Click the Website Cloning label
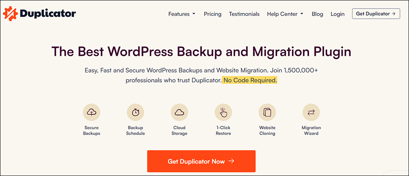This screenshot has width=409, height=176. [267, 131]
